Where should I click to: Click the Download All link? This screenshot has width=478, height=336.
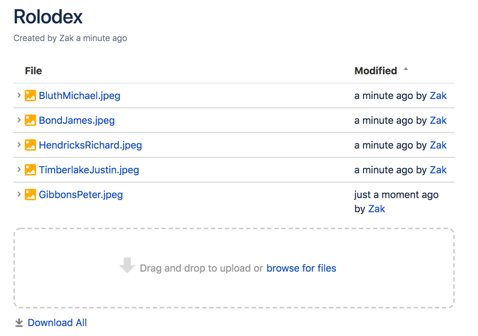(57, 323)
